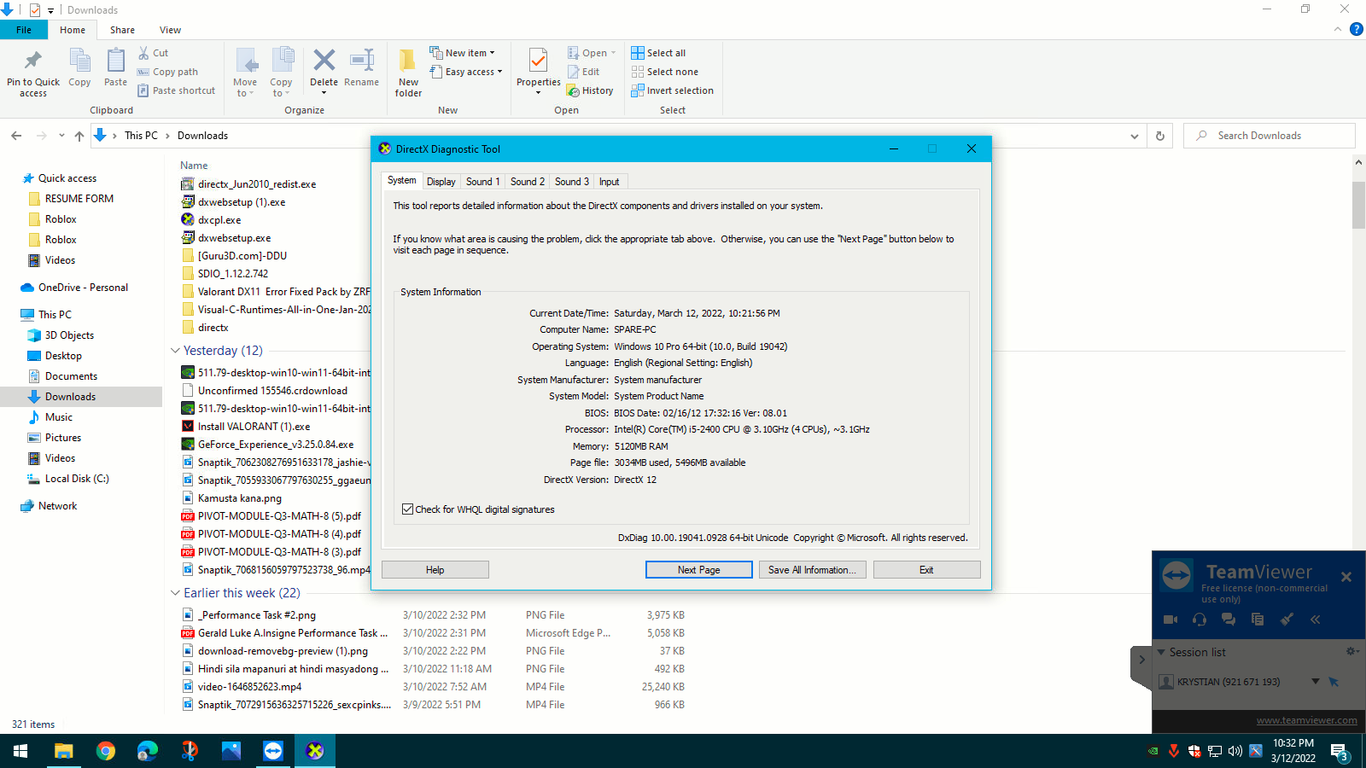Click the Rename ribbon icon

tap(362, 60)
